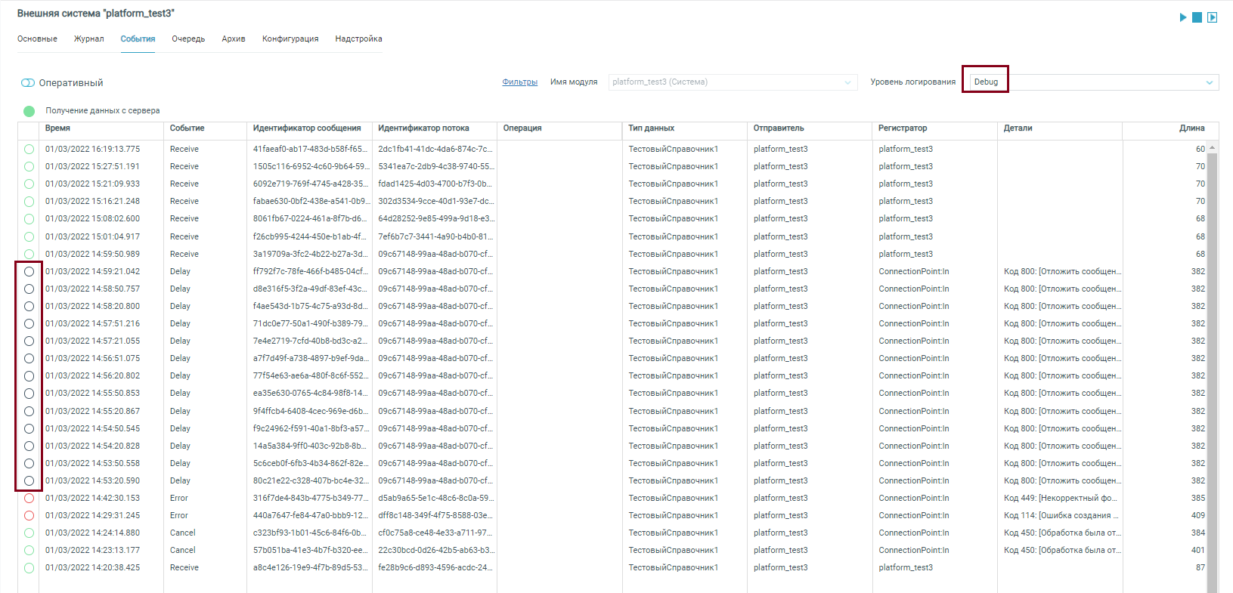The height and width of the screenshot is (593, 1233).
Task: Click the message ID 41faeaf0-ab17-483d-b58f-f65
Action: point(311,150)
